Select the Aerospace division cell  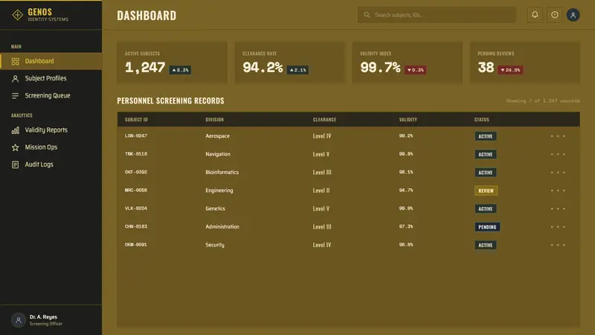[217, 136]
